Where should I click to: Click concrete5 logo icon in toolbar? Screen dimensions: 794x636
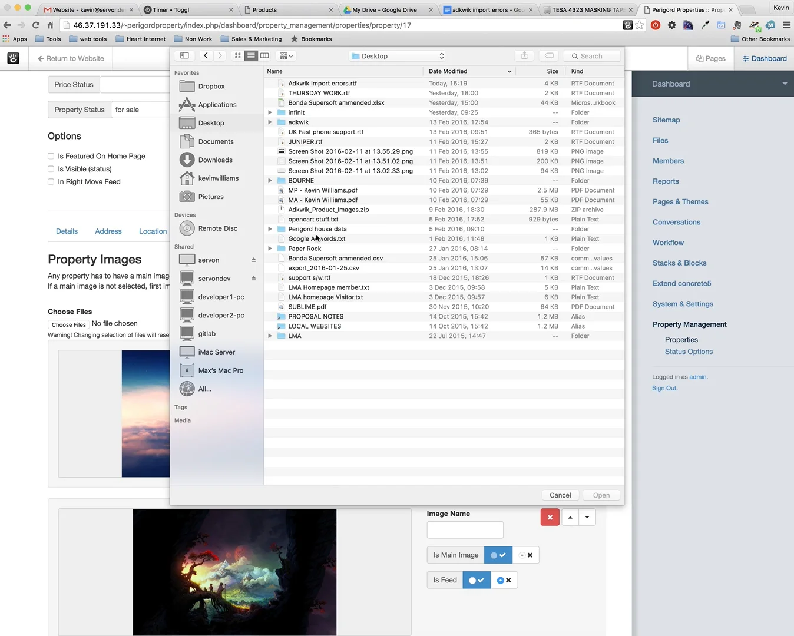click(13, 58)
